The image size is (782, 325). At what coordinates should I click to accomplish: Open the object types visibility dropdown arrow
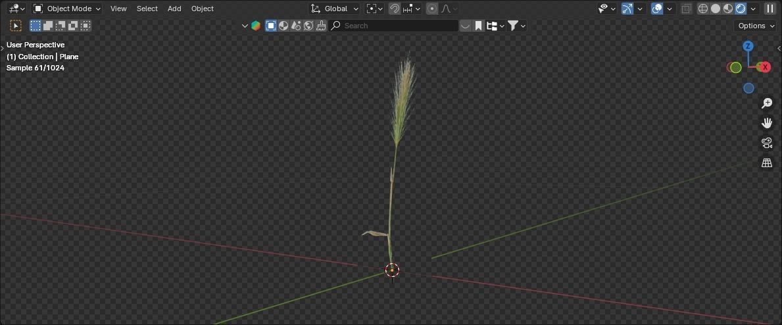click(x=613, y=9)
